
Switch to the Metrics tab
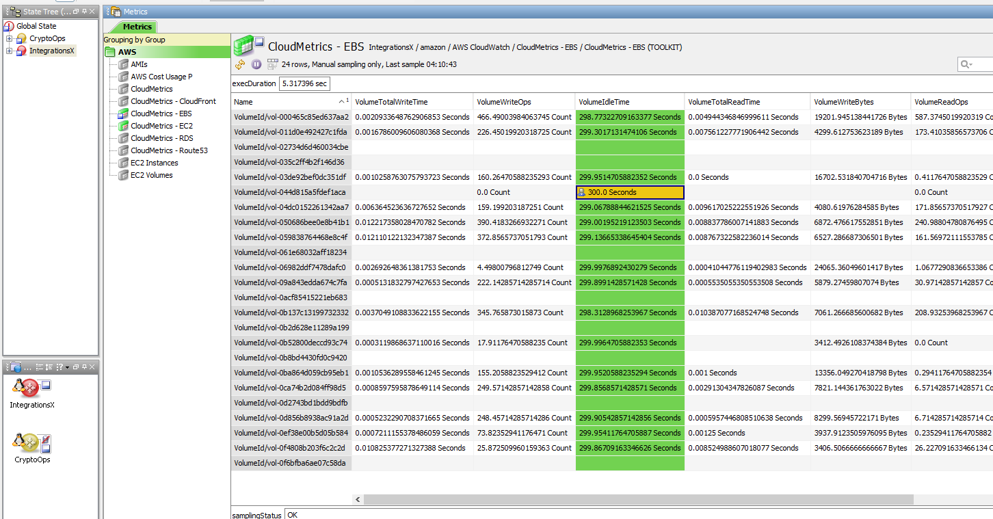137,27
